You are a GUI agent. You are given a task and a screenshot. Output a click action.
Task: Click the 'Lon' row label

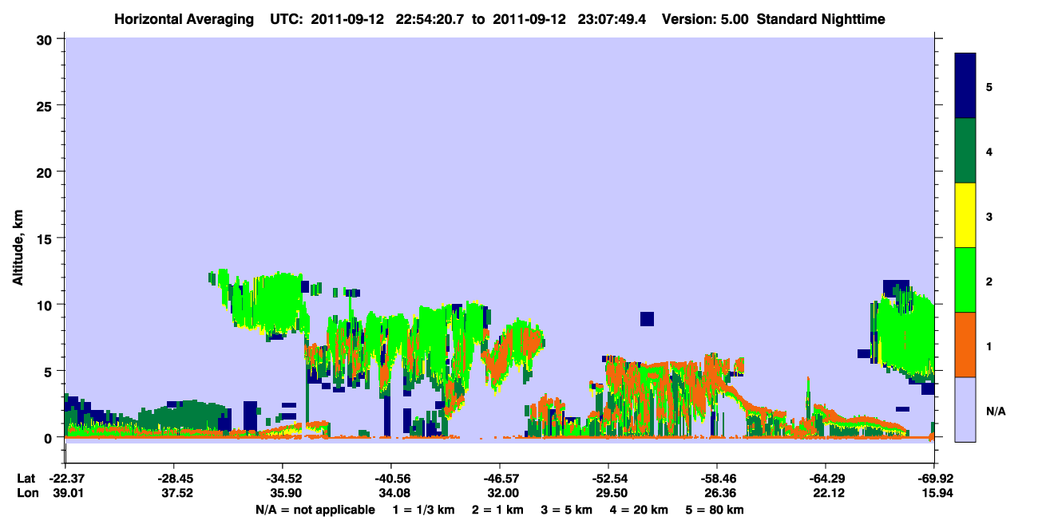tap(26, 494)
